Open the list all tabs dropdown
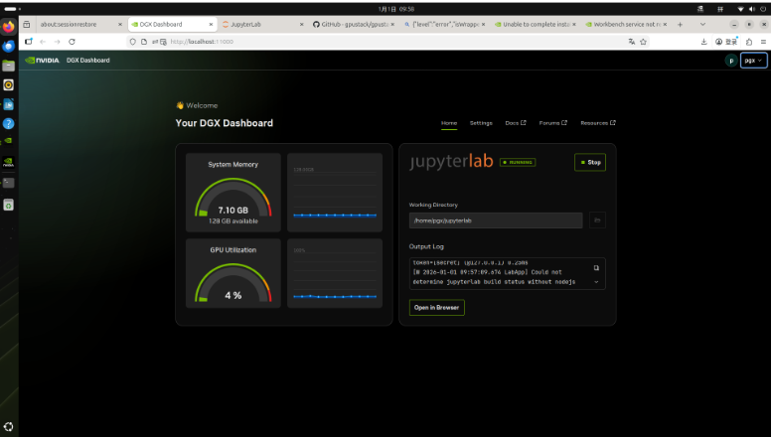 coord(703,23)
